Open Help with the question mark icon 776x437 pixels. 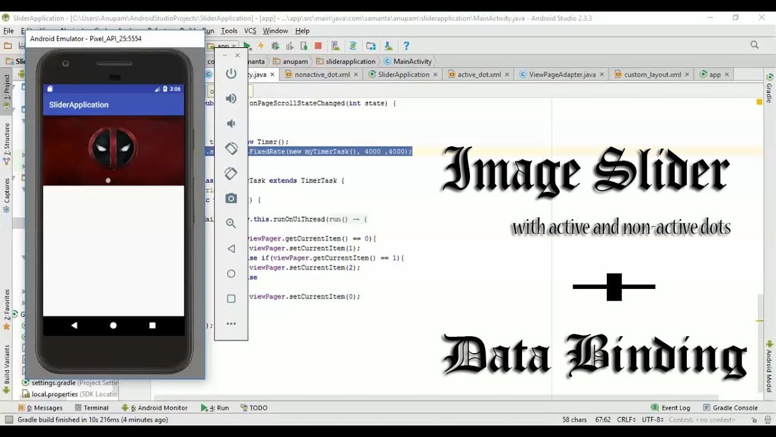pos(406,46)
